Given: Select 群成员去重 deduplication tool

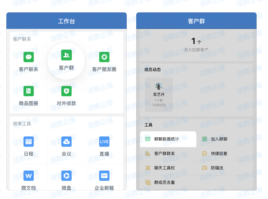Looking at the screenshot, I should click(164, 182).
